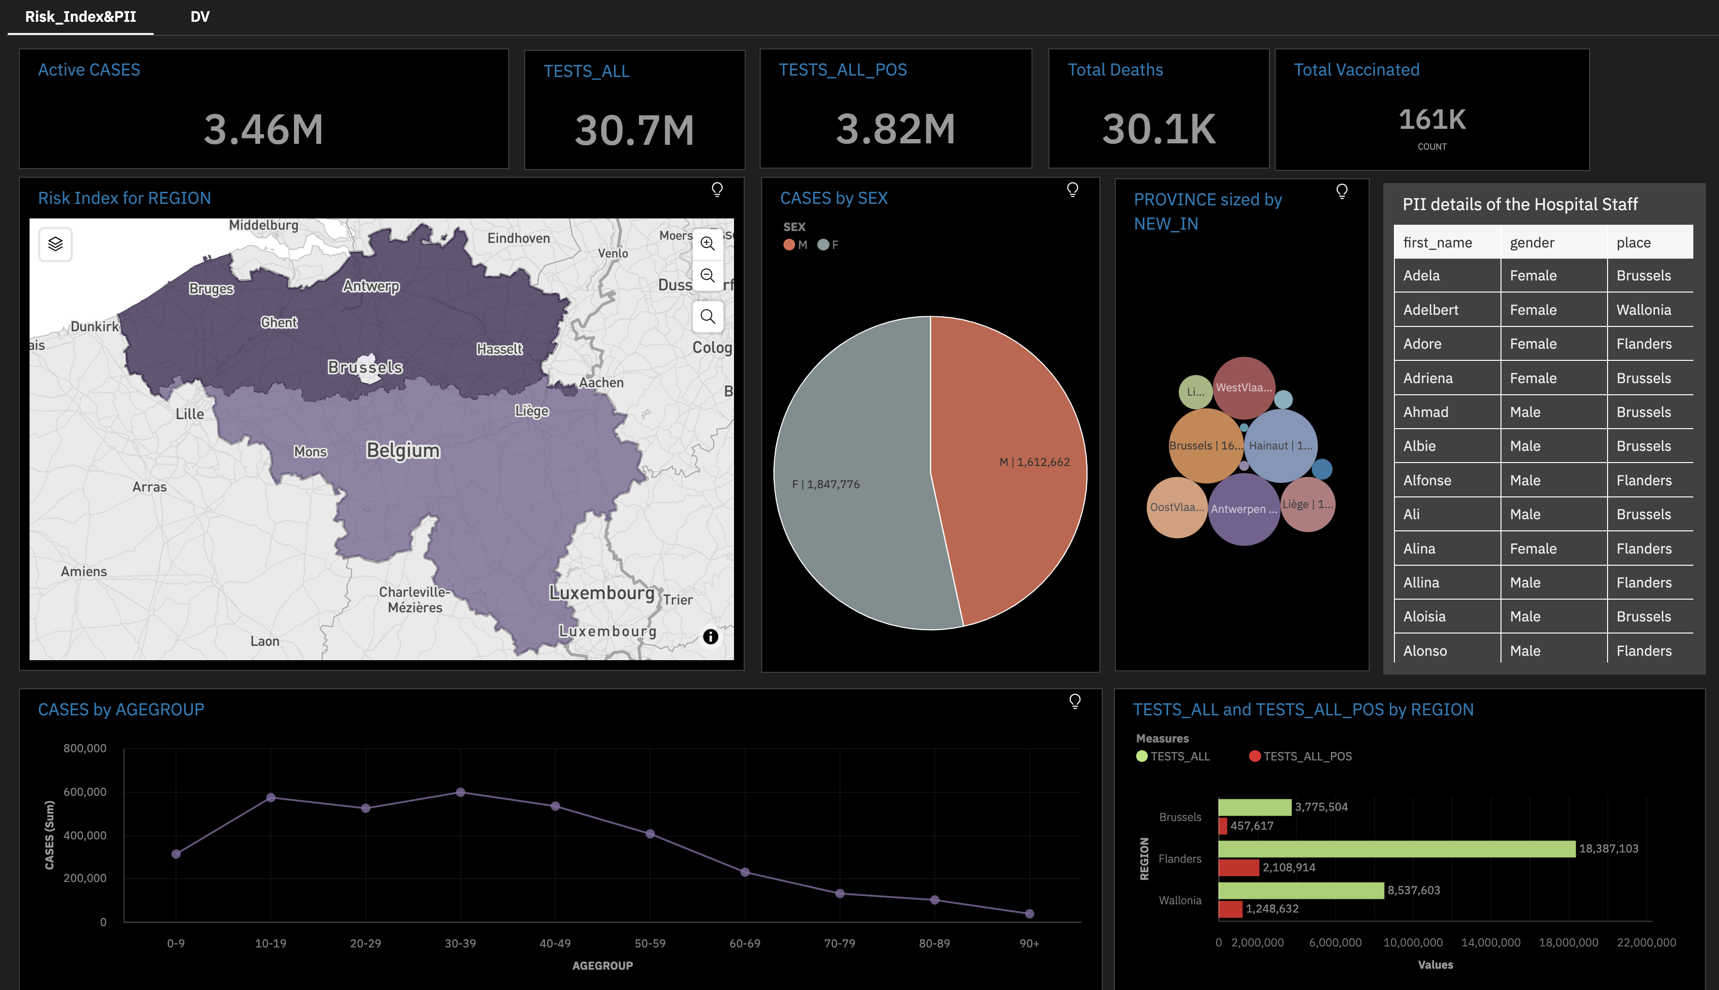Screen dimensions: 1719x990
Task: Toggle the F legend item
Action: pyautogui.click(x=828, y=245)
